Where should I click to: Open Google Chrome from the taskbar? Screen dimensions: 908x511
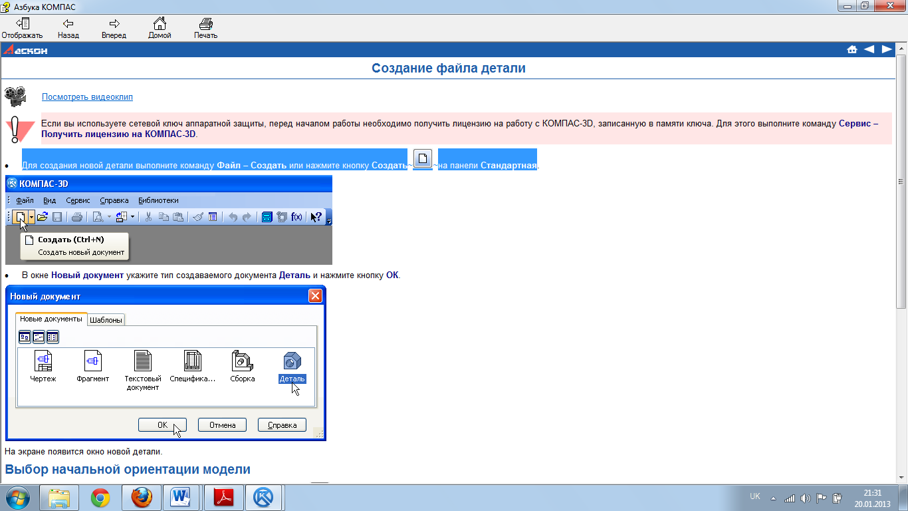click(100, 498)
